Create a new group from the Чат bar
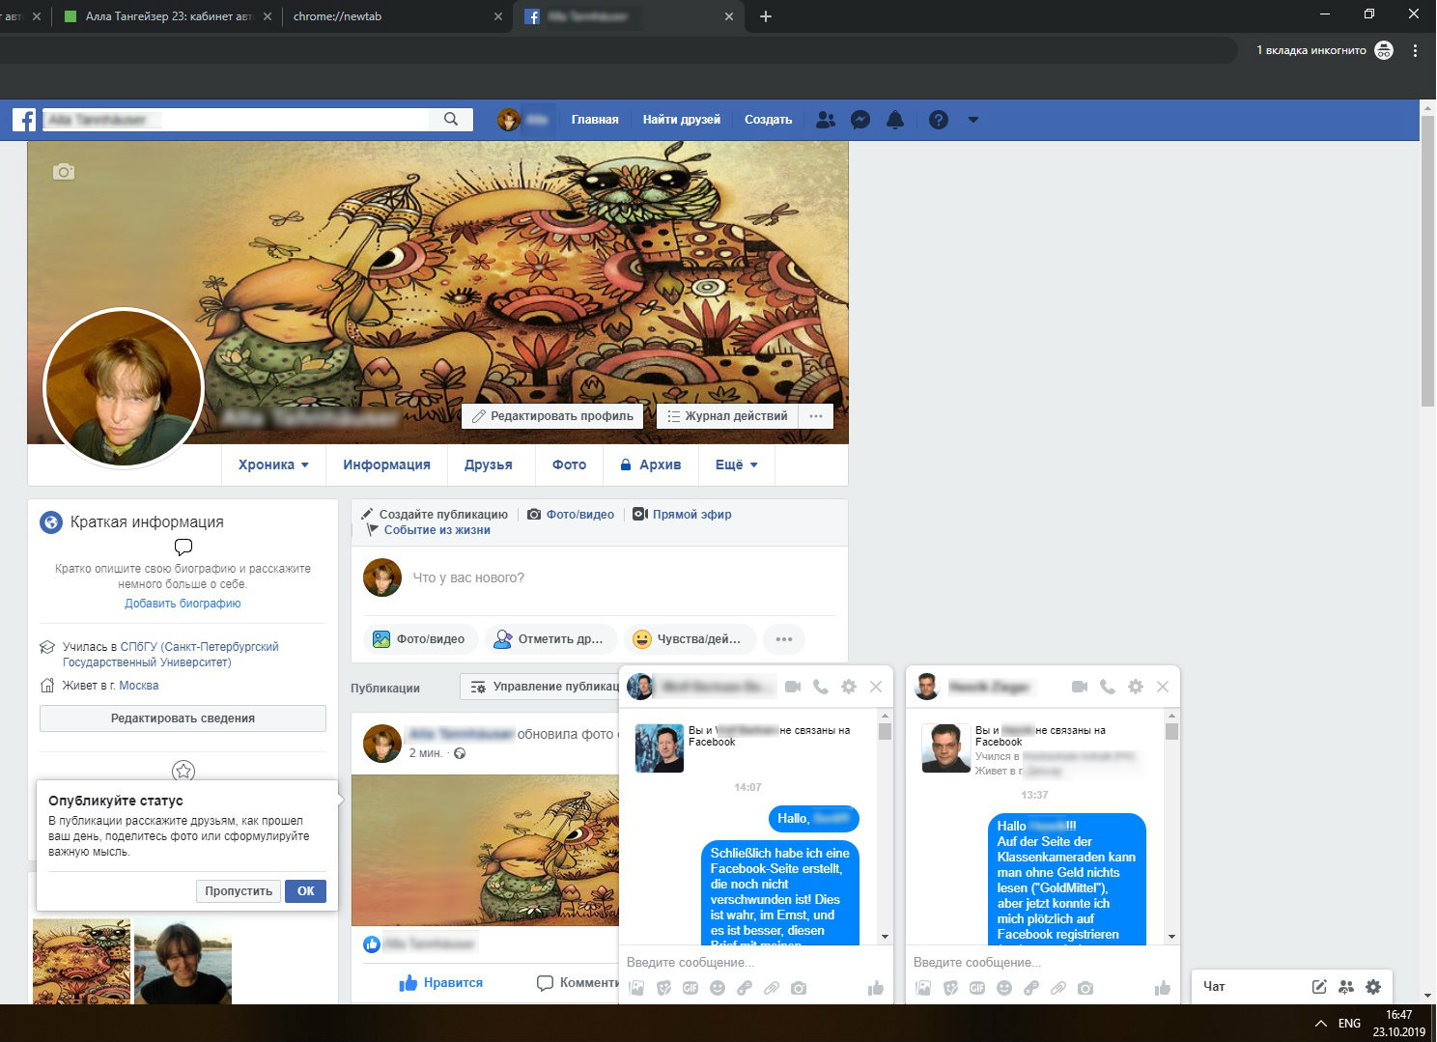 coord(1346,987)
